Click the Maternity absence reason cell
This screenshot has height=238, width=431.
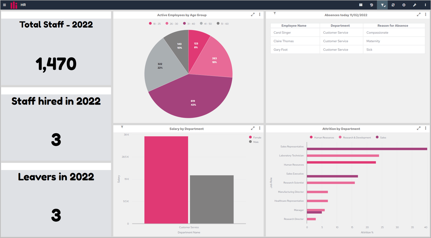click(394, 41)
